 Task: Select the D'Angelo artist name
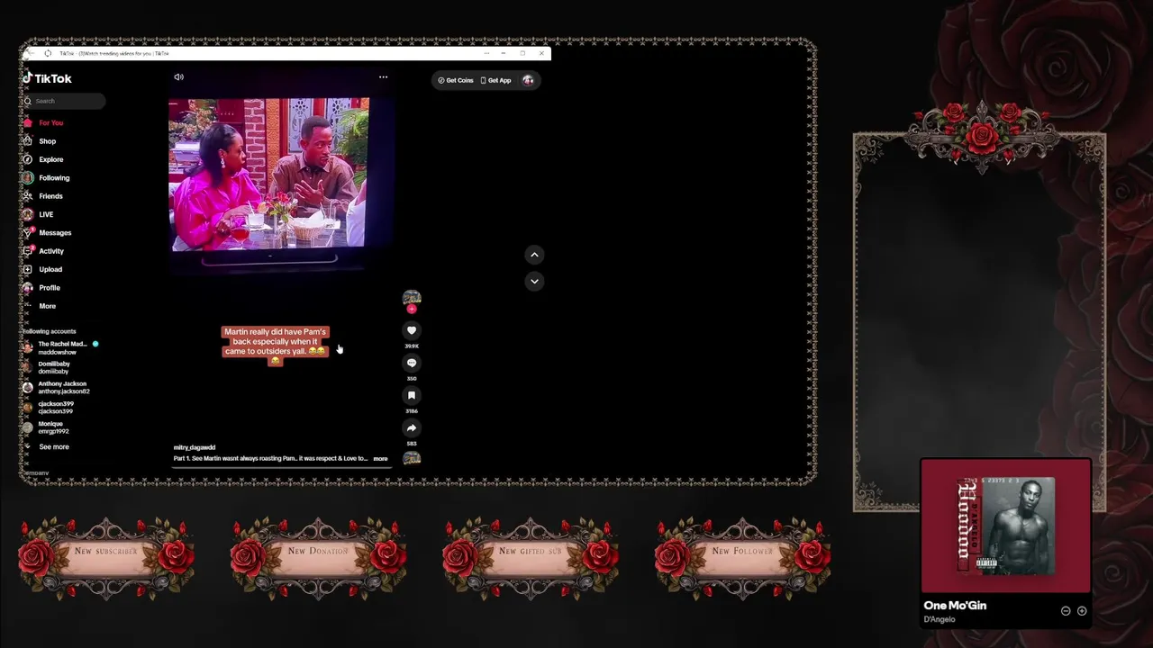coord(940,619)
